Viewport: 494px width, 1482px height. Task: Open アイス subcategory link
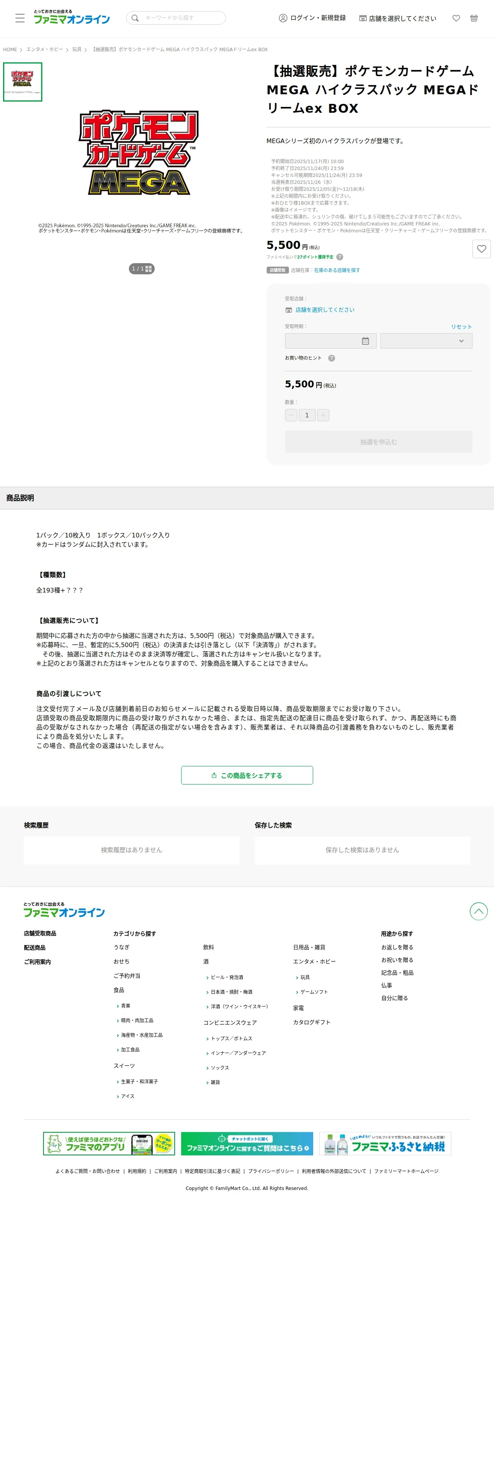128,1096
